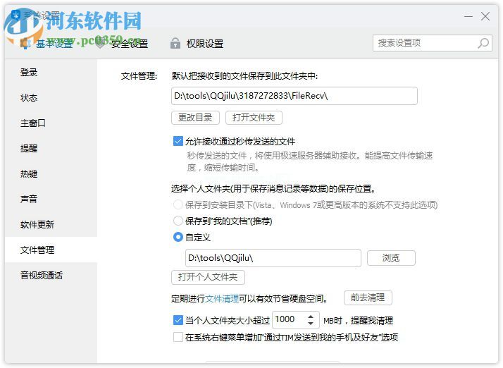Toggle the 当个人文件夹大小超过 reminder checkbox

click(178, 320)
